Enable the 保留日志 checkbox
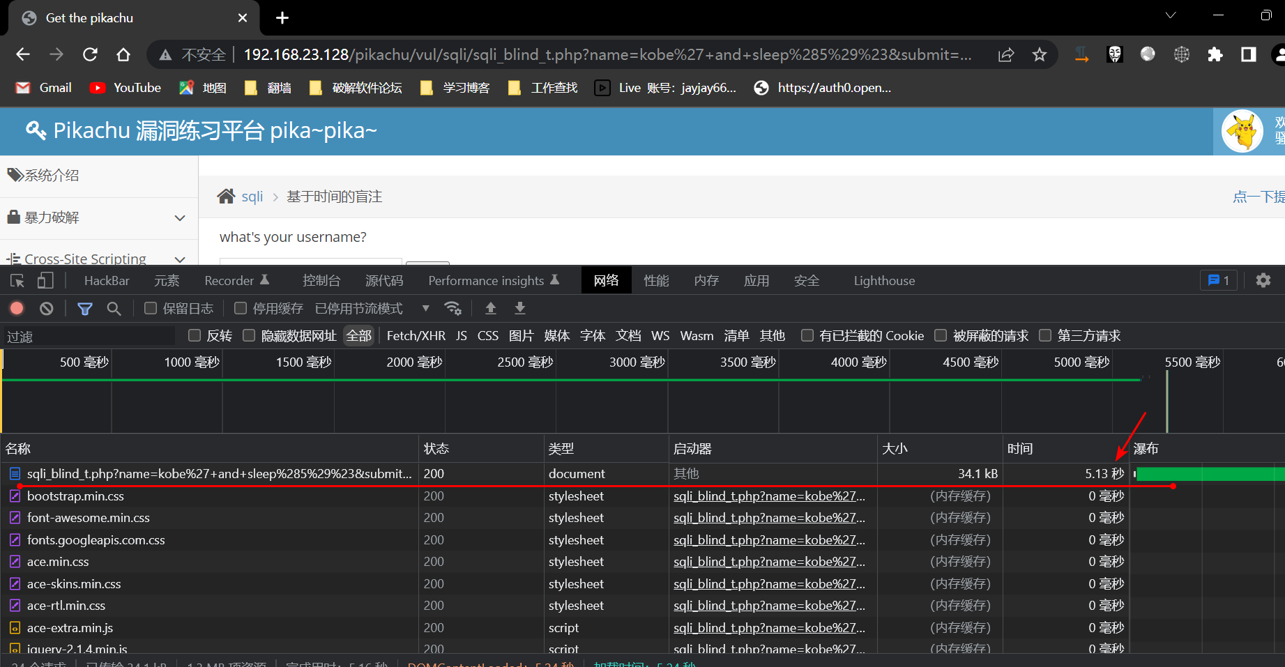The width and height of the screenshot is (1285, 667). pos(151,308)
